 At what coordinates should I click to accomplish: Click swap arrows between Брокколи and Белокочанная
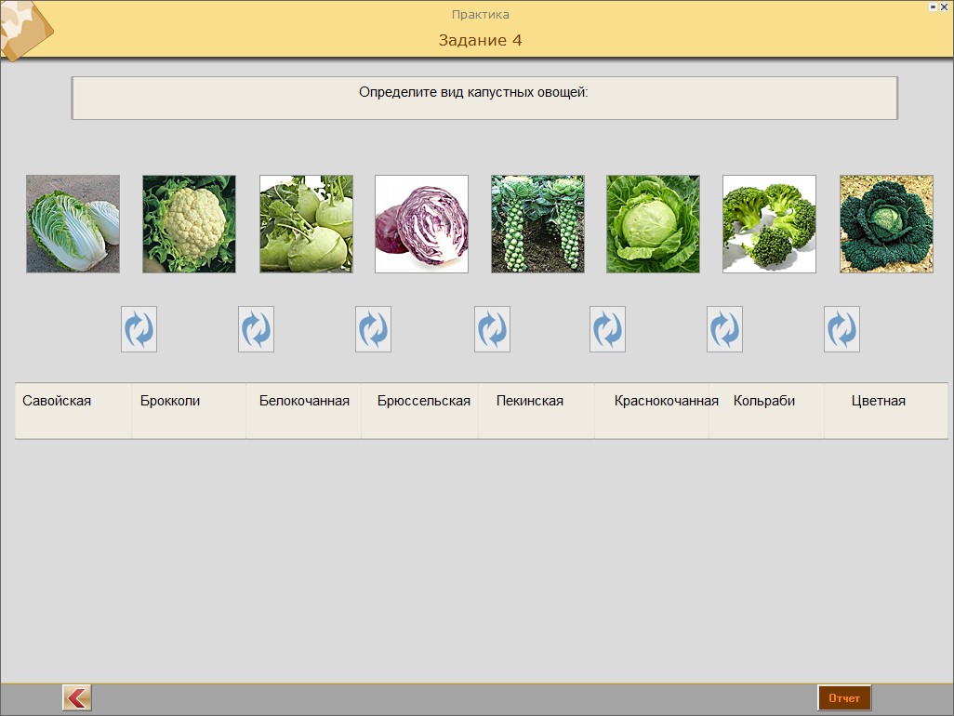coord(256,329)
